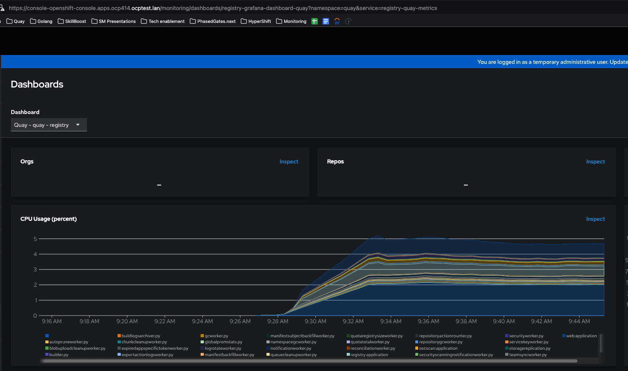This screenshot has height=371, width=628.
Task: Toggle registry:application series in chart legend
Action: click(369, 355)
